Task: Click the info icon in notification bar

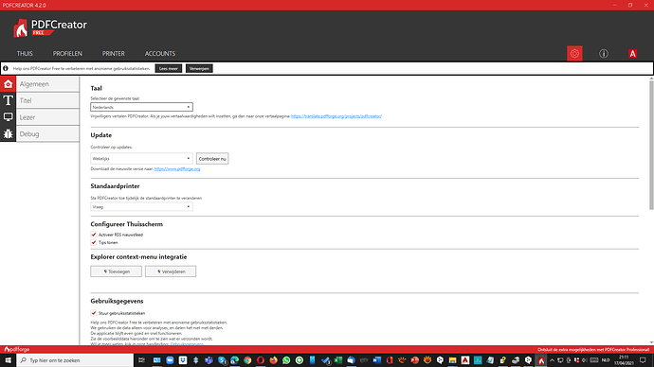Action: [x=6, y=68]
